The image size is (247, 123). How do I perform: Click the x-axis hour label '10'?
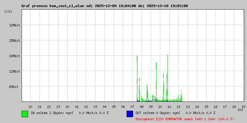coord(160,107)
